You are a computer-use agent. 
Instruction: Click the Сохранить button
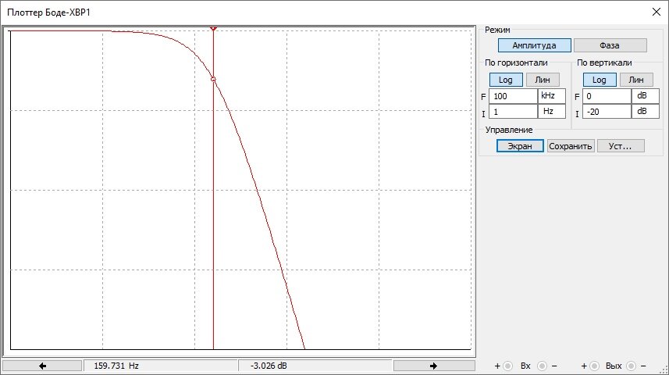coord(570,146)
